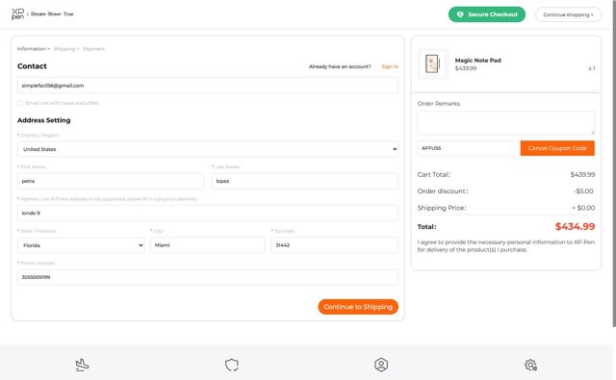This screenshot has height=380, width=616.
Task: Click the Cart Total value $439.99
Action: (x=582, y=174)
